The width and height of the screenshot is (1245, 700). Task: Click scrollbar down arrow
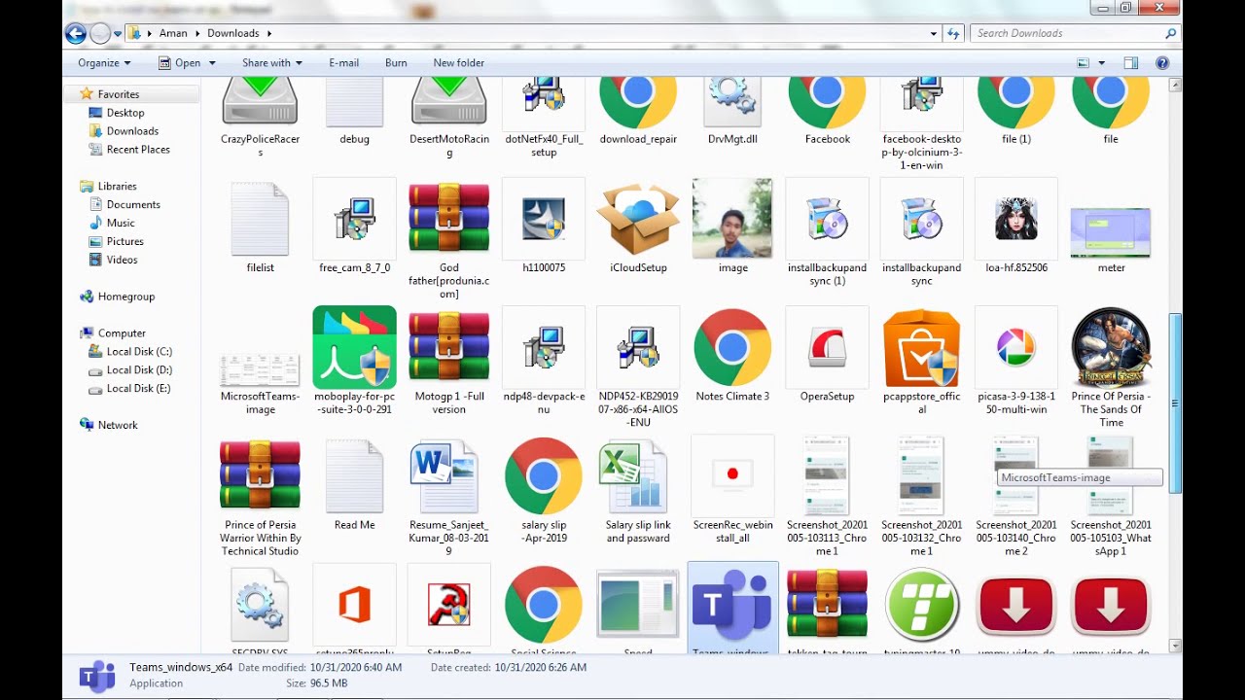click(1175, 646)
